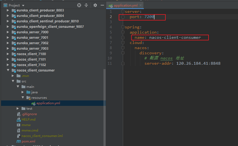Click the Spring icon on the application.yml tab
Image resolution: width=238 pixels, height=146 pixels.
tap(111, 6)
